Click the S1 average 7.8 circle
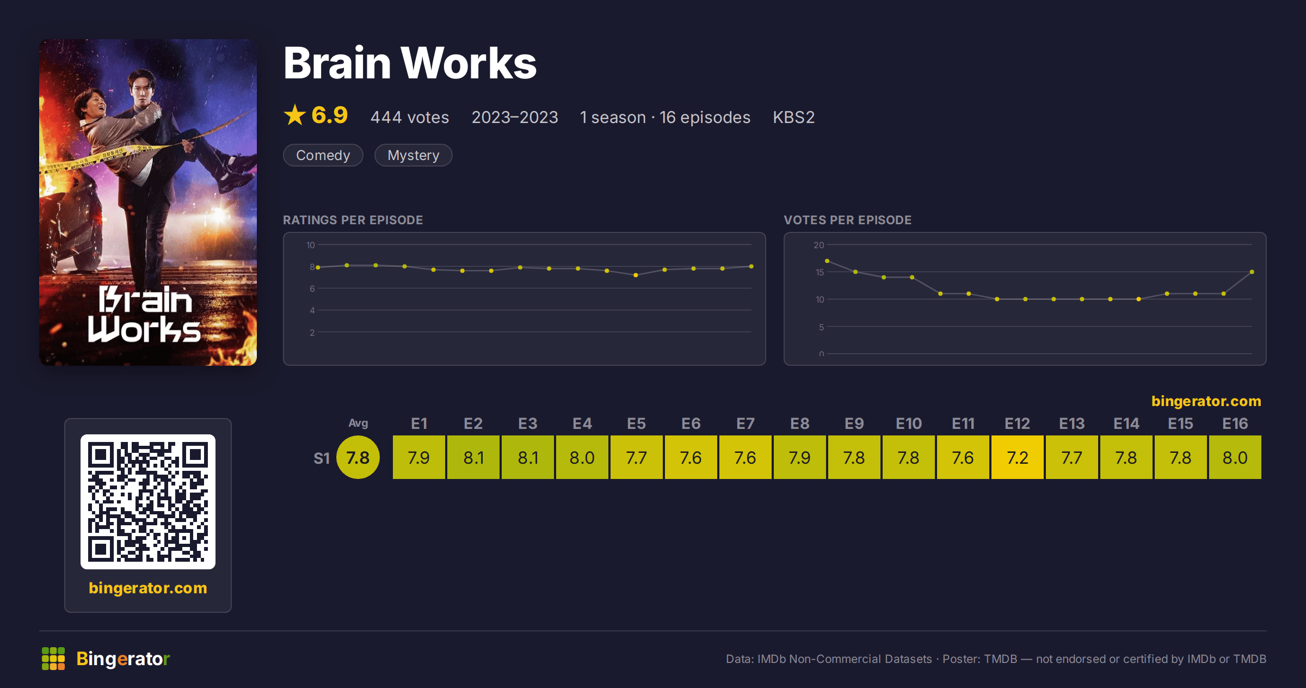The height and width of the screenshot is (688, 1306). pyautogui.click(x=358, y=457)
